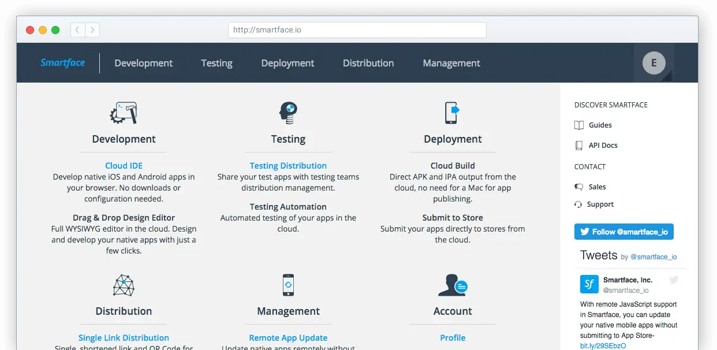Click the Sales speech bubble icon

click(579, 187)
